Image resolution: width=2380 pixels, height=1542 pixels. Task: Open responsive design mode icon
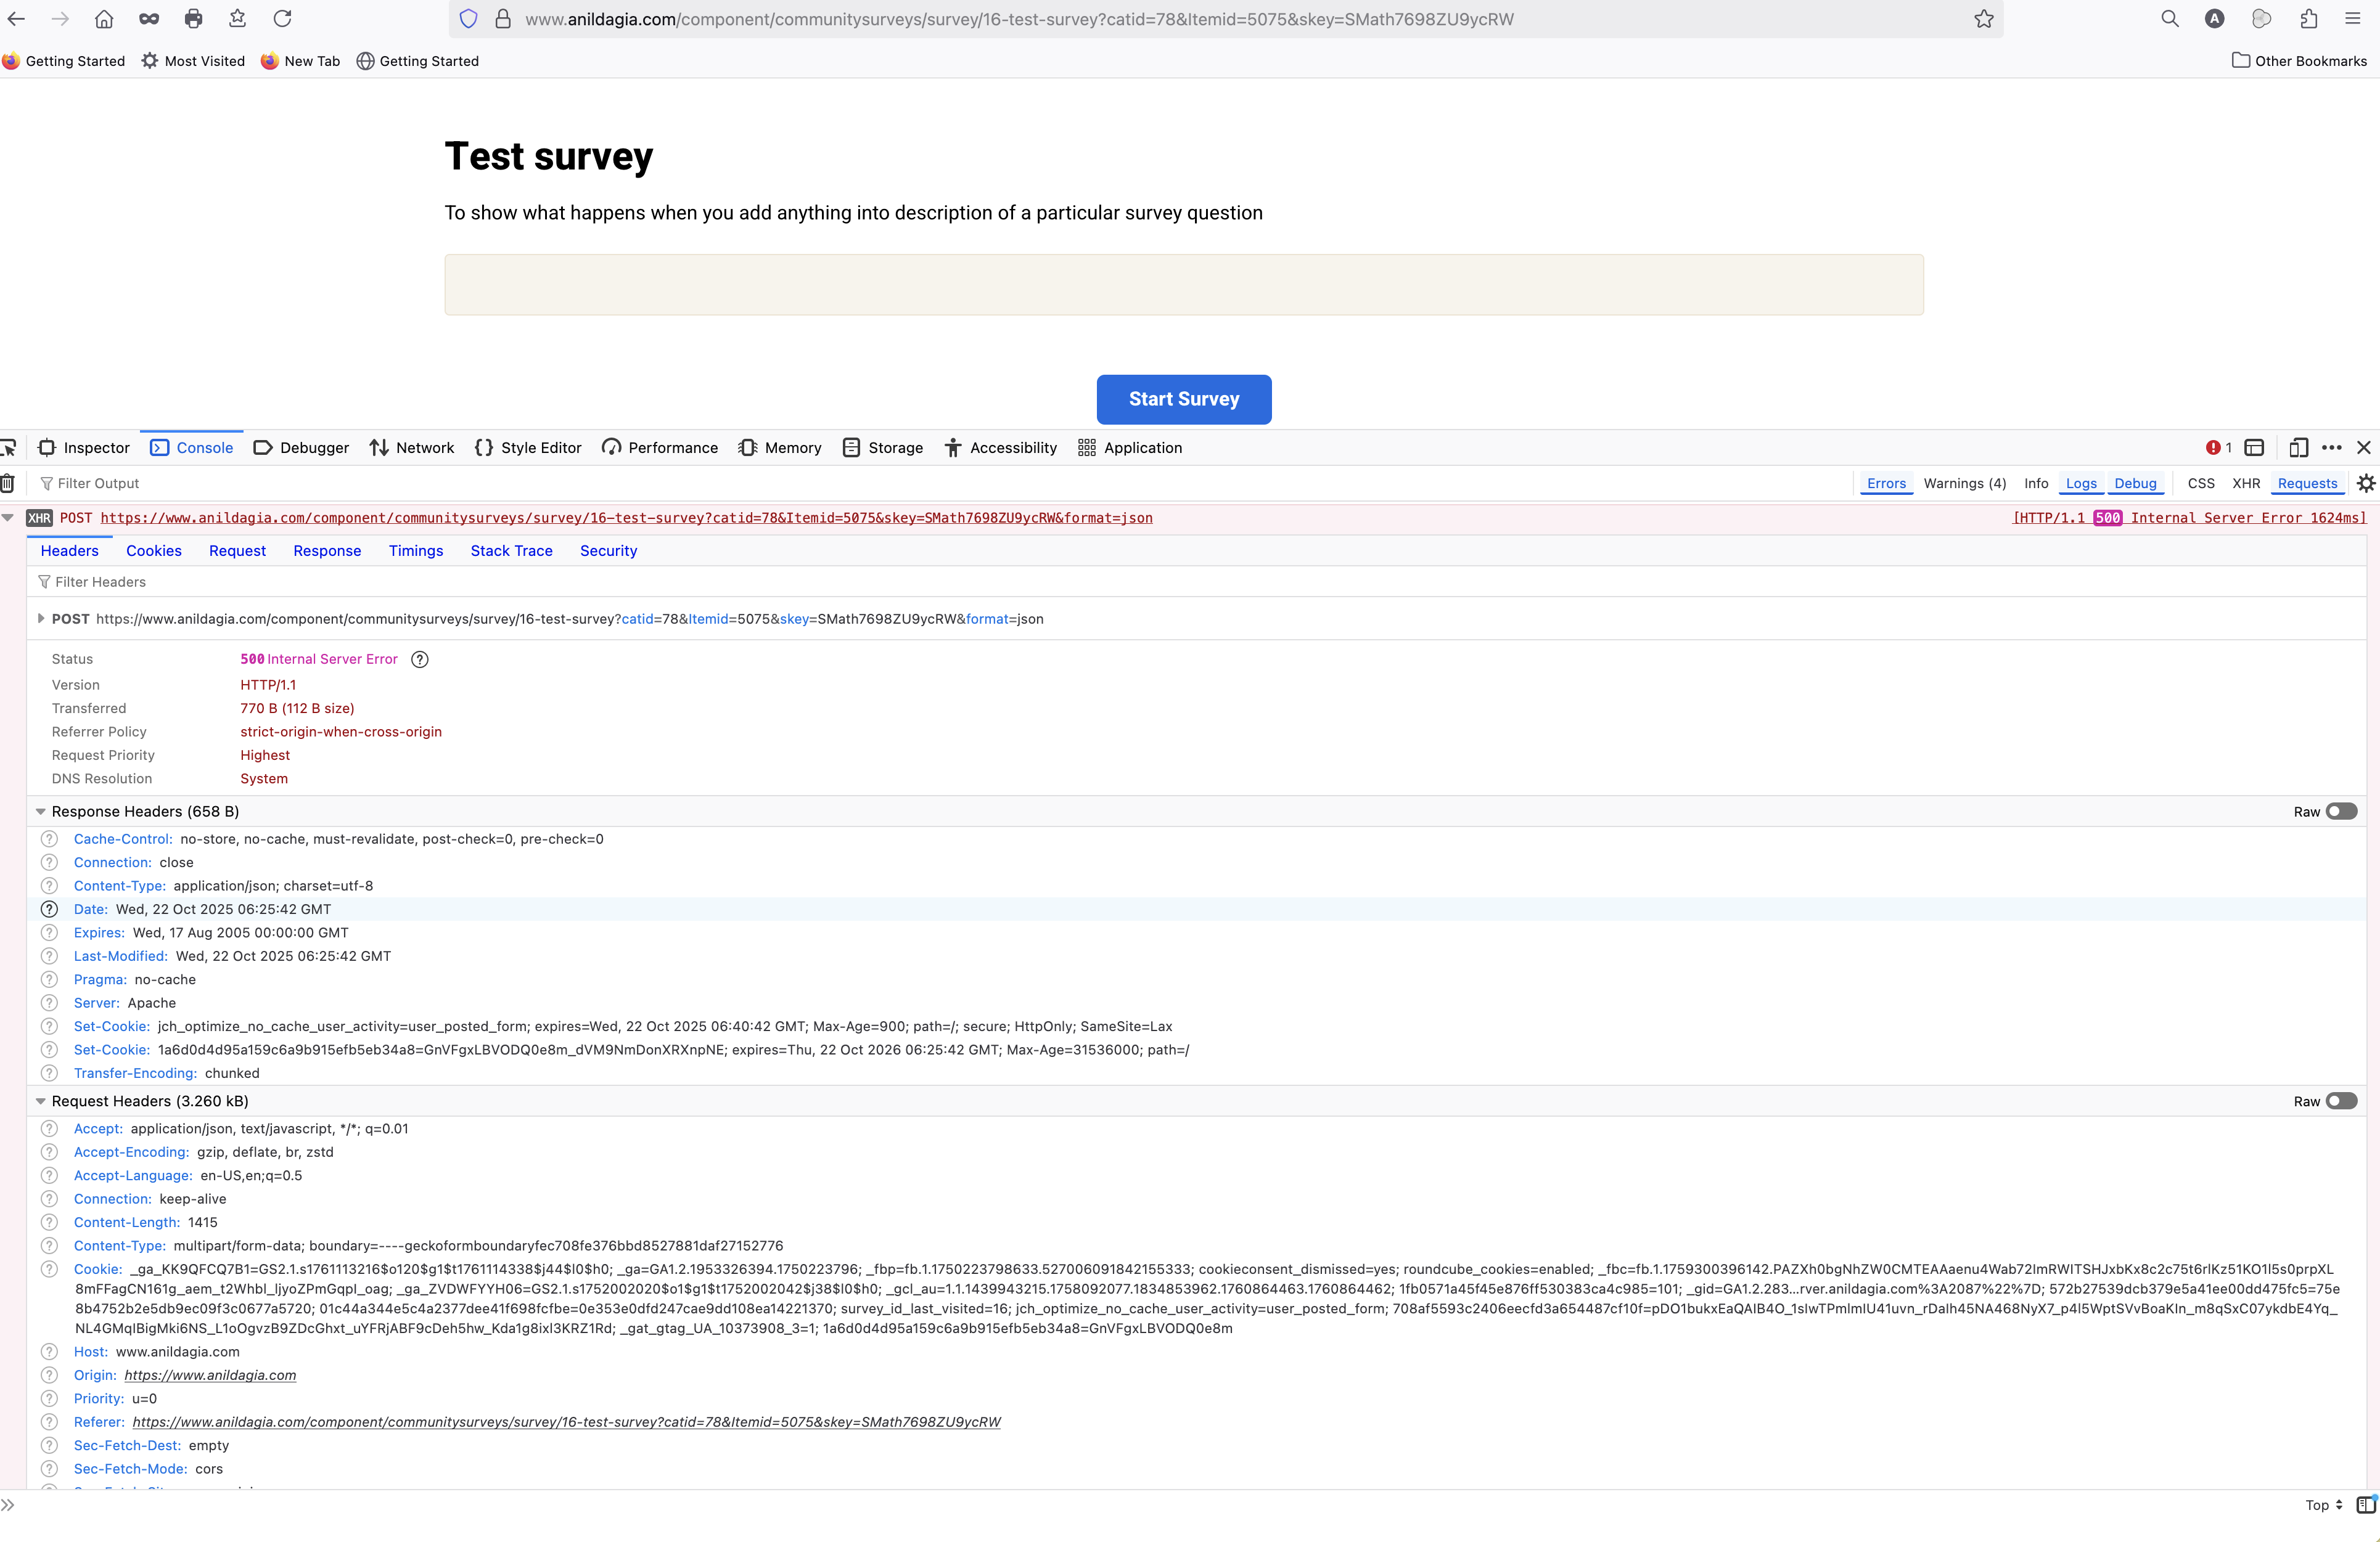coord(2298,447)
